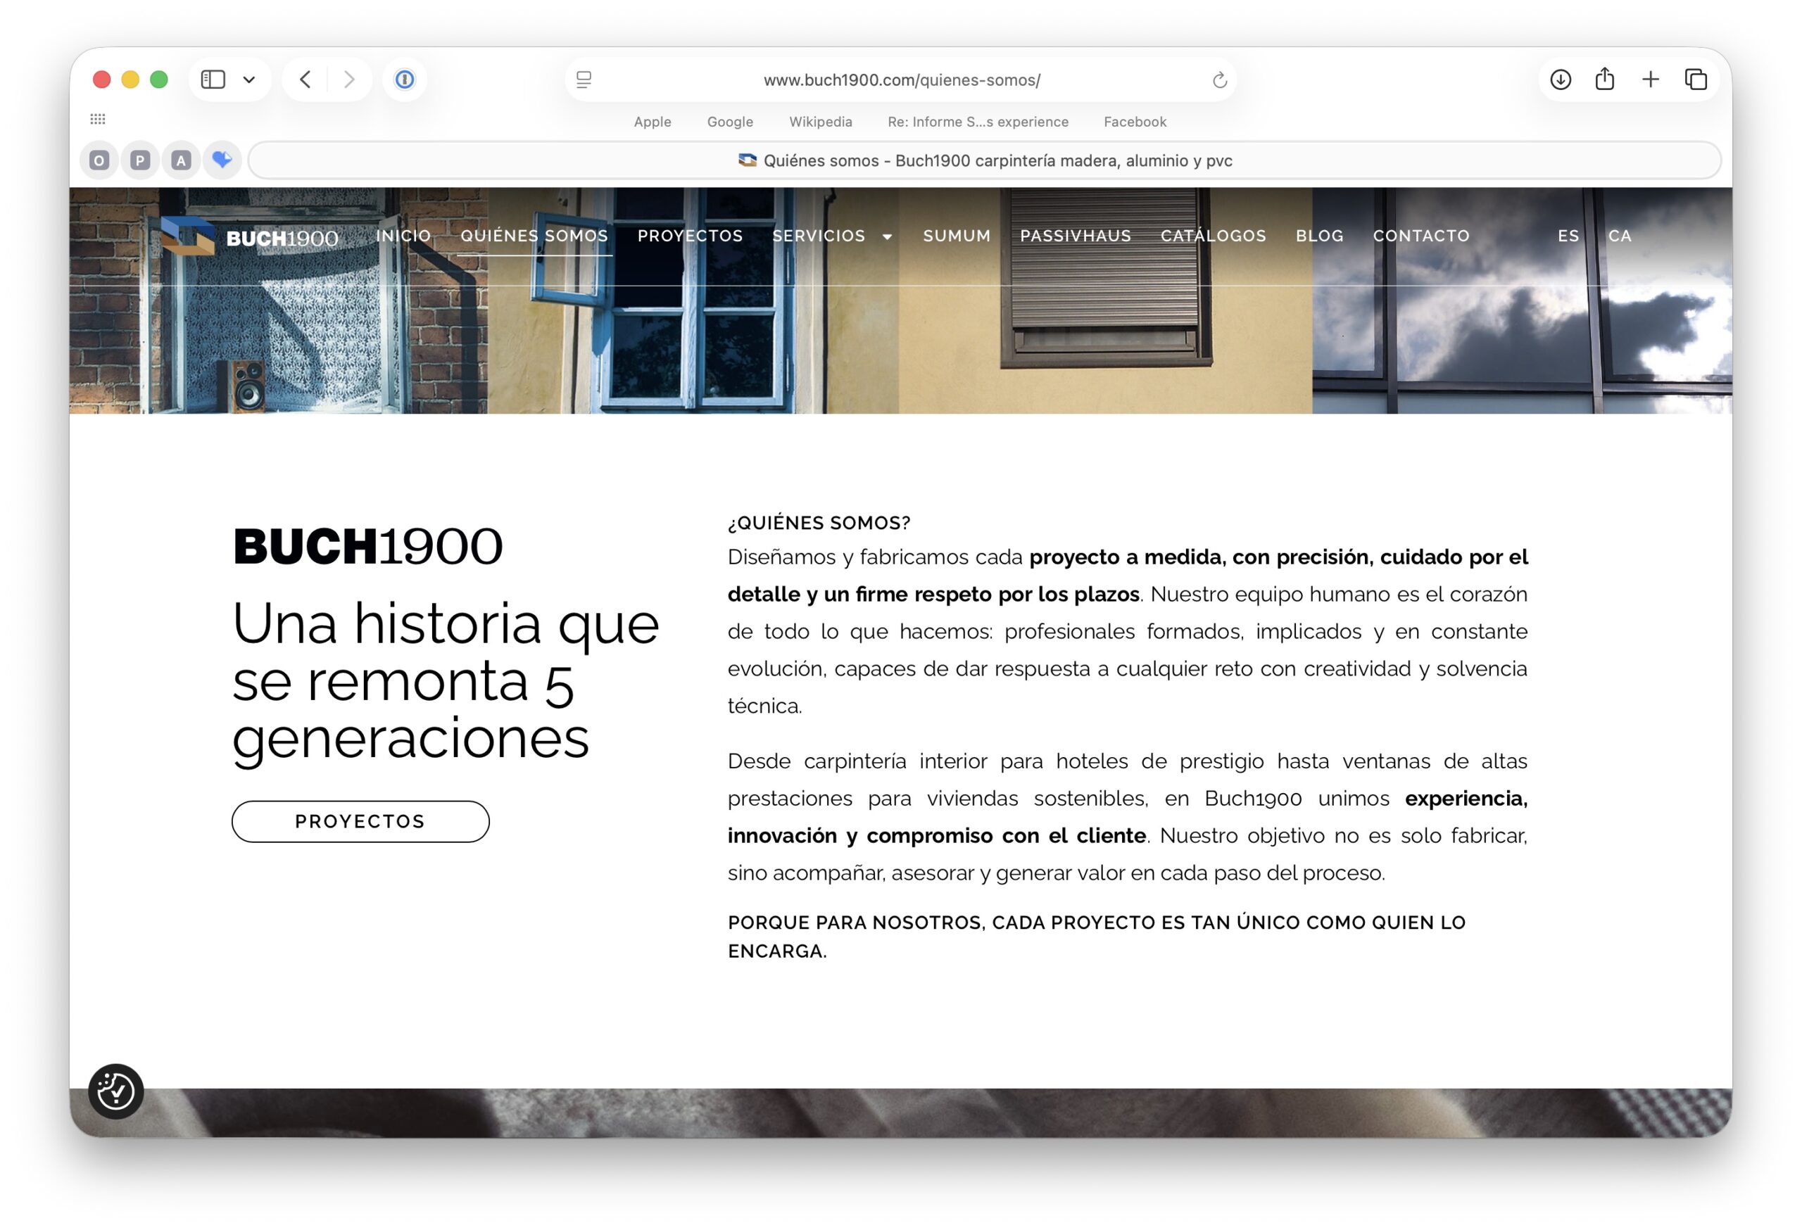This screenshot has height=1230, width=1802.
Task: Open the 1Password extension icon
Action: (404, 79)
